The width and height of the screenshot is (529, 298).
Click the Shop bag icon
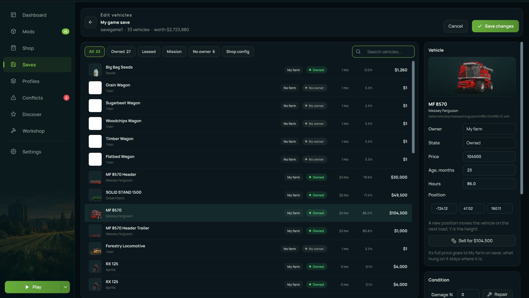pos(13,48)
